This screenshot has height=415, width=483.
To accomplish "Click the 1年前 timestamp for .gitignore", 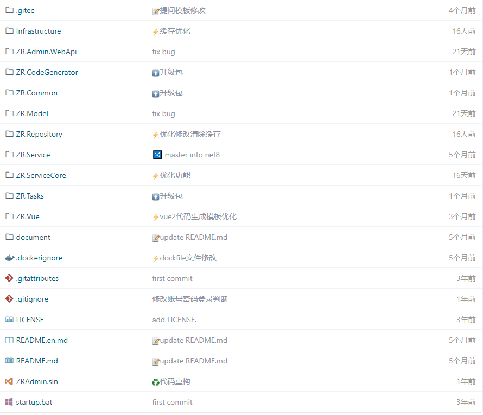I will tap(466, 299).
